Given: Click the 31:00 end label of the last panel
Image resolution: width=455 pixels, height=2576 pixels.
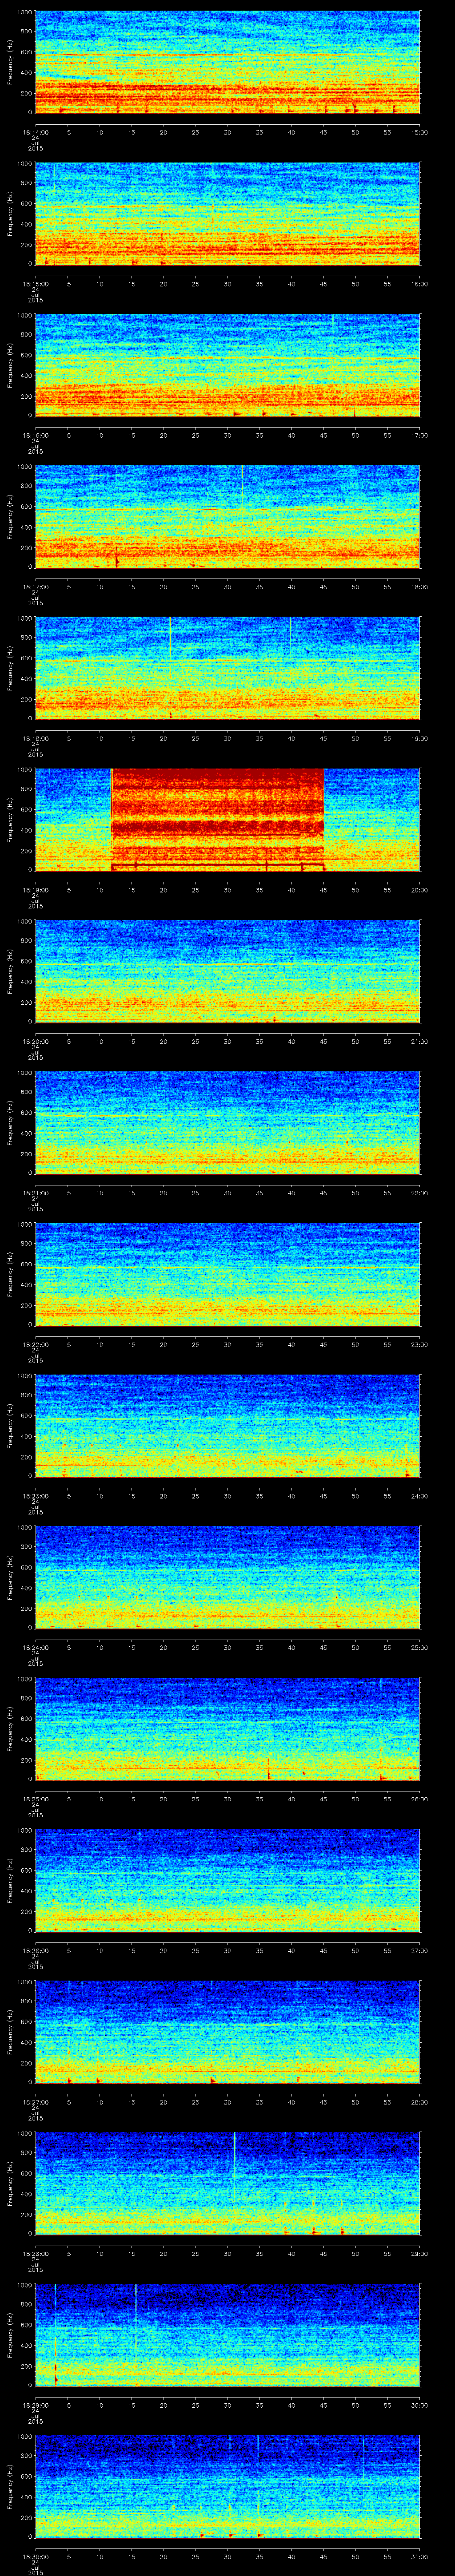Looking at the screenshot, I should pos(419,2557).
